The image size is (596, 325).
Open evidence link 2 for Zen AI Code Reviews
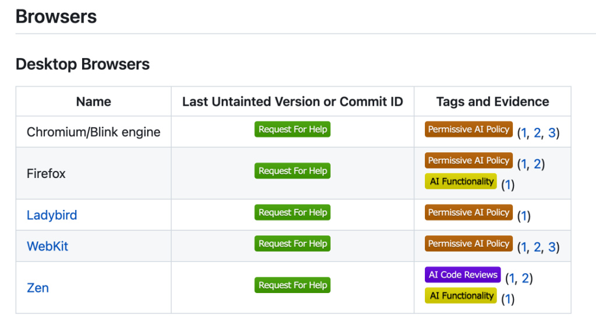525,278
